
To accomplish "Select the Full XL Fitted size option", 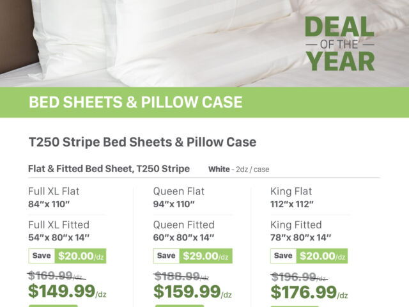I will click(59, 224).
